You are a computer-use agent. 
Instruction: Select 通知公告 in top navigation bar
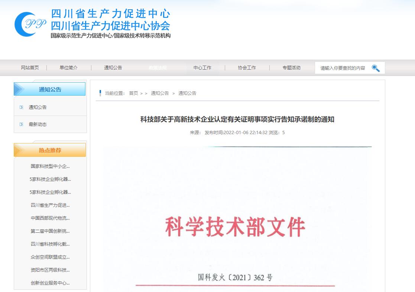(x=113, y=68)
